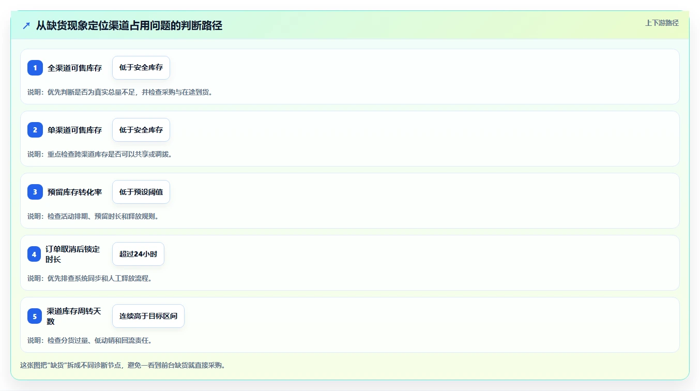Click the arrow icon beside the title
Viewport: 700px width, 391px height.
point(26,25)
